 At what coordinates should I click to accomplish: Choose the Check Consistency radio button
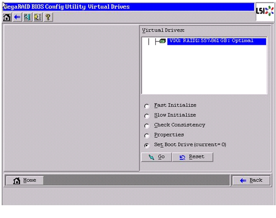pos(147,126)
